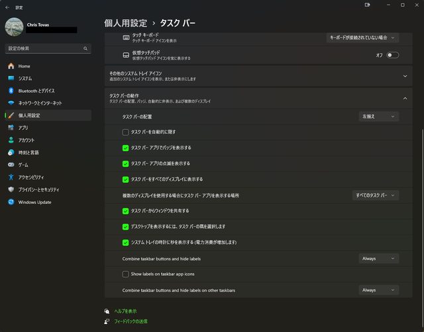
Task: Turn on the 仮想タッチパッド toggle switch
Action: (392, 55)
